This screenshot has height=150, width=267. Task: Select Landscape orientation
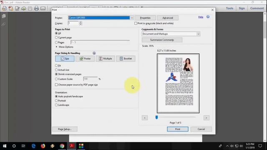click(56, 105)
